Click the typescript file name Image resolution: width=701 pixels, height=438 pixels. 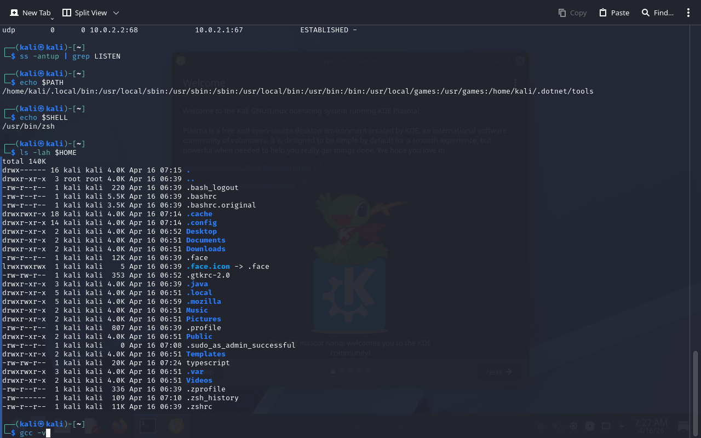coord(208,363)
